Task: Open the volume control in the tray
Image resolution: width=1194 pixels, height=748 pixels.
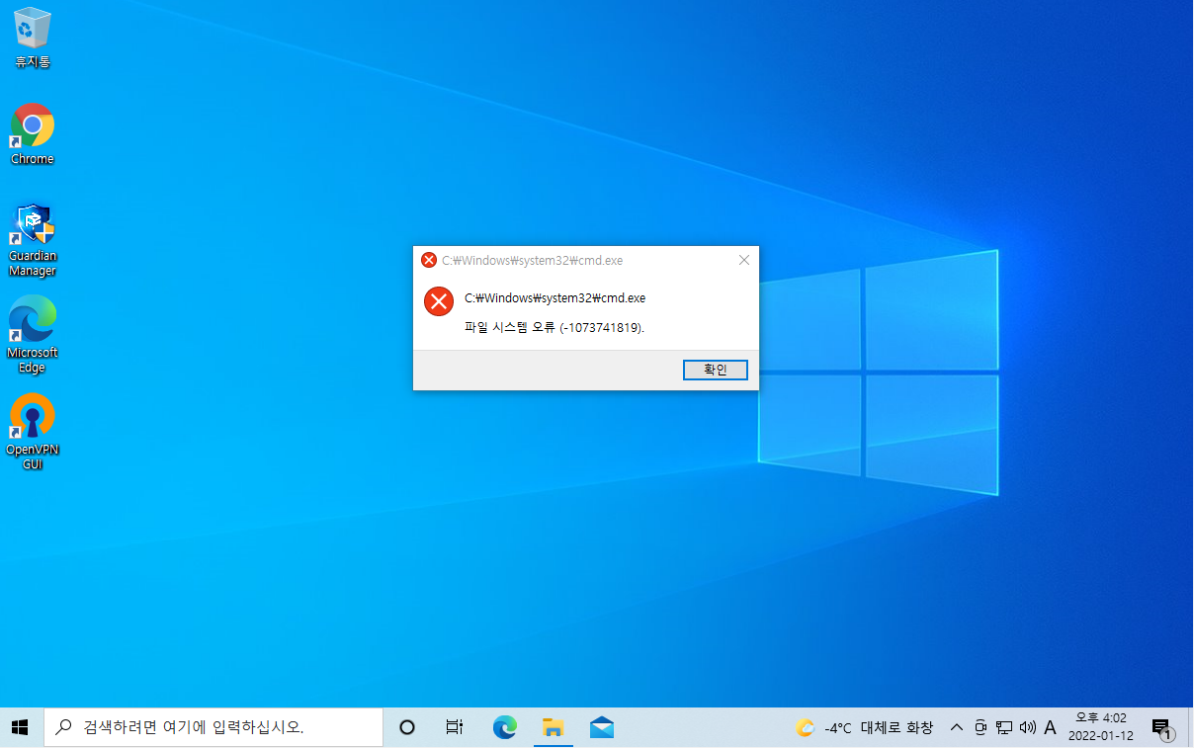Action: pos(1028,727)
